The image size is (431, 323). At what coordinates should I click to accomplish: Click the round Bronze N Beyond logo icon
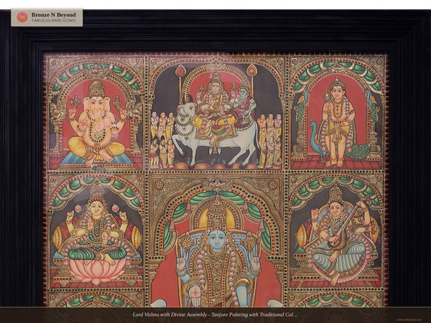[x=22, y=17]
